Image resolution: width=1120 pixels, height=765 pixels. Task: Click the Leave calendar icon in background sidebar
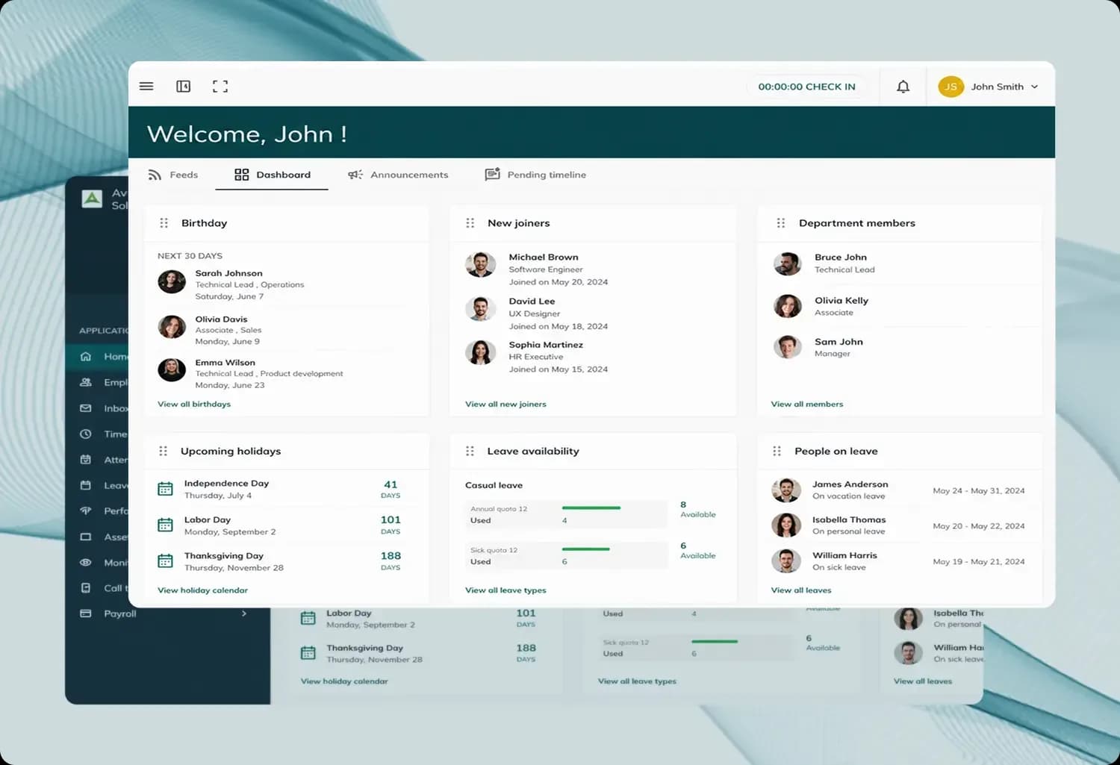86,485
